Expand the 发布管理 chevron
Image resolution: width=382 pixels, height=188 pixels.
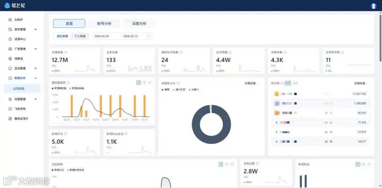click(x=36, y=29)
